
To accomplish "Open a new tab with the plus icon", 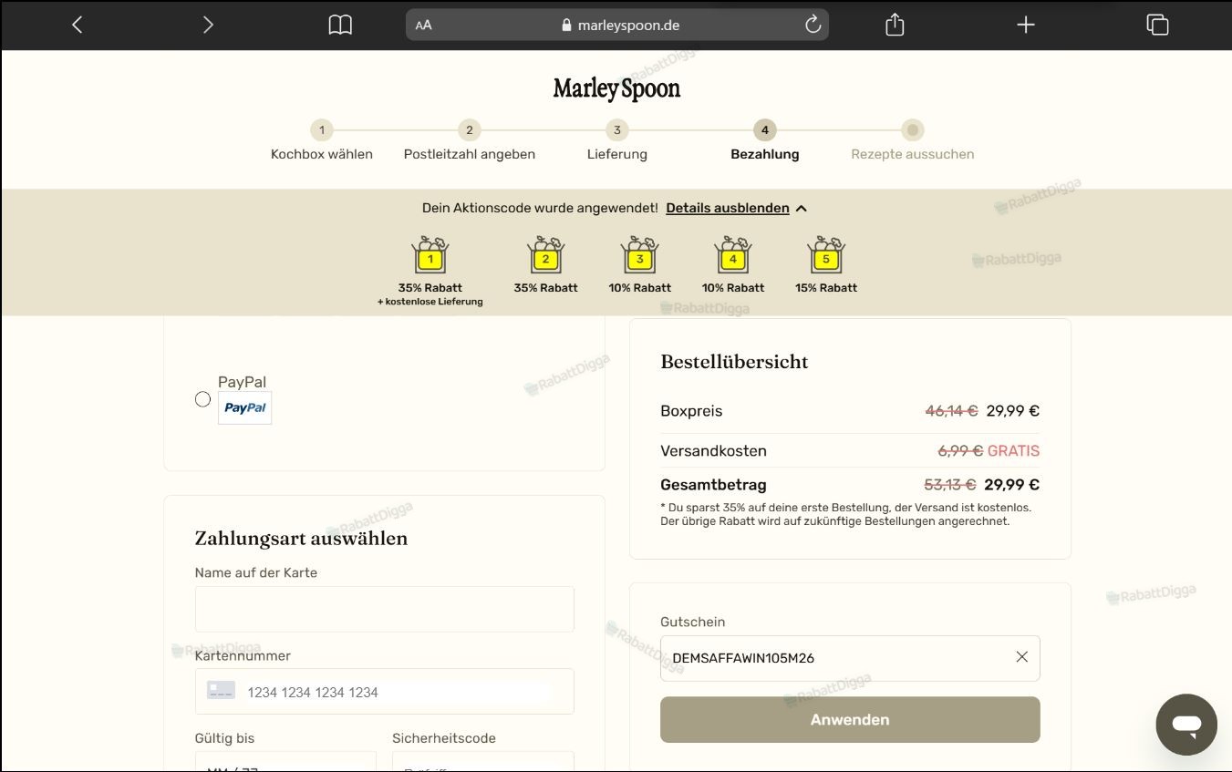I will coord(1026,25).
